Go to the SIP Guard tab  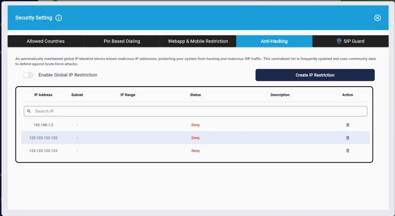click(351, 41)
